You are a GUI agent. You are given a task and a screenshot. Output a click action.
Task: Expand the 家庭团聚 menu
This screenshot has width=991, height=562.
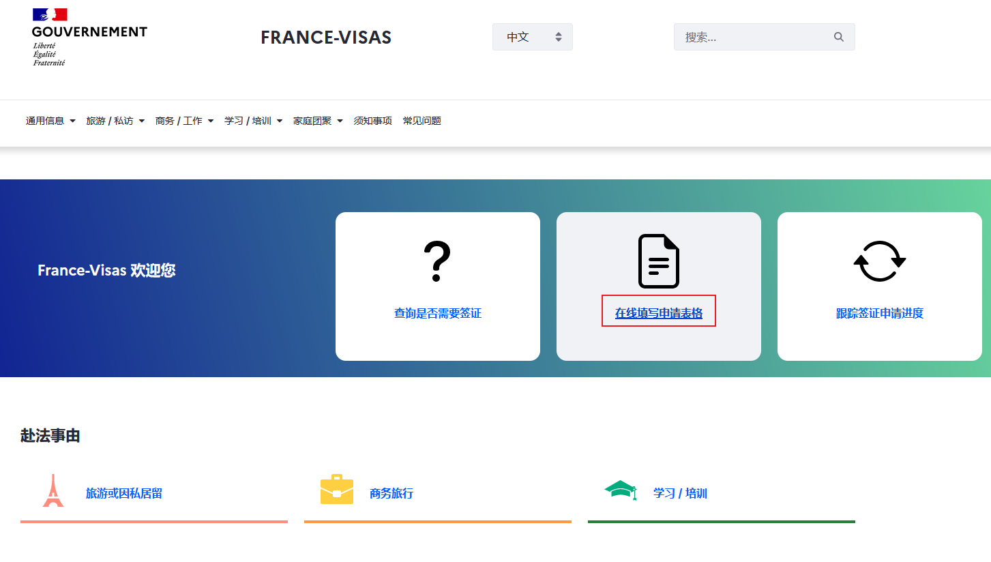point(318,121)
